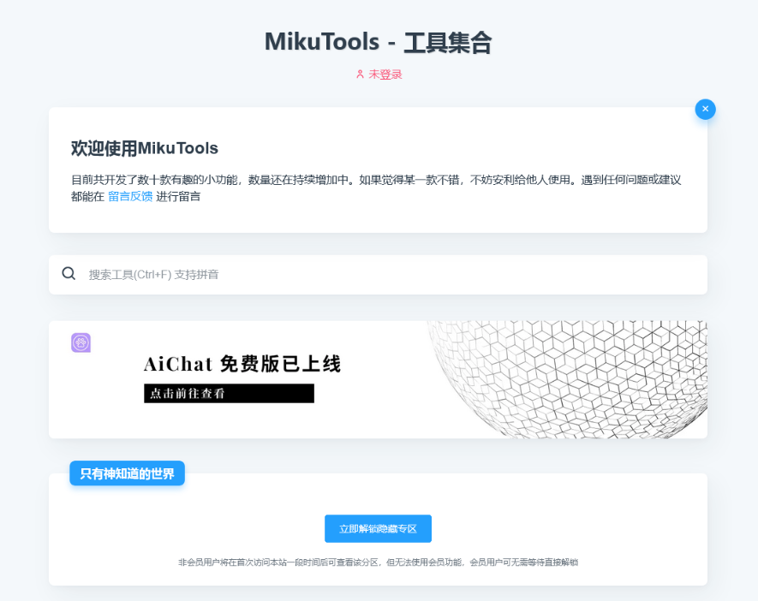Screen dimensions: 758x601
Task: Open the AiChat 免费版已上线 banner
Action: point(378,380)
